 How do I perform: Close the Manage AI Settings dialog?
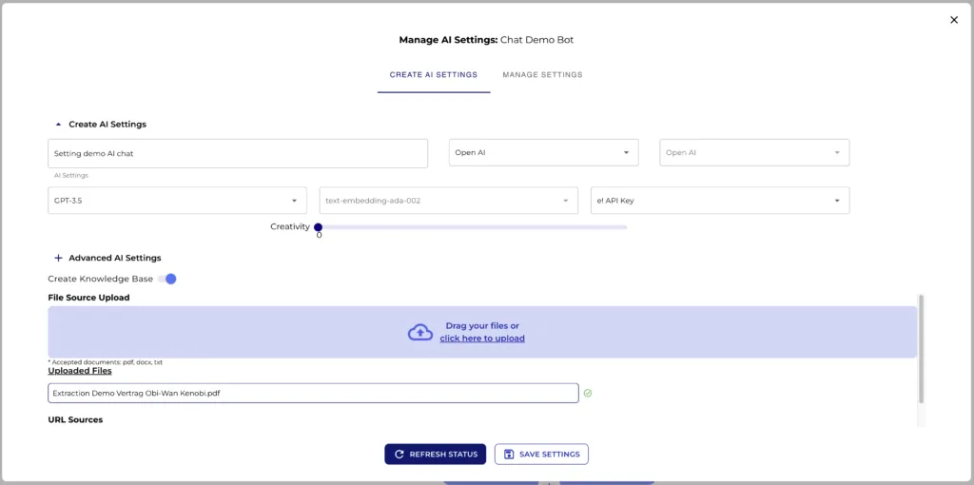tap(953, 20)
